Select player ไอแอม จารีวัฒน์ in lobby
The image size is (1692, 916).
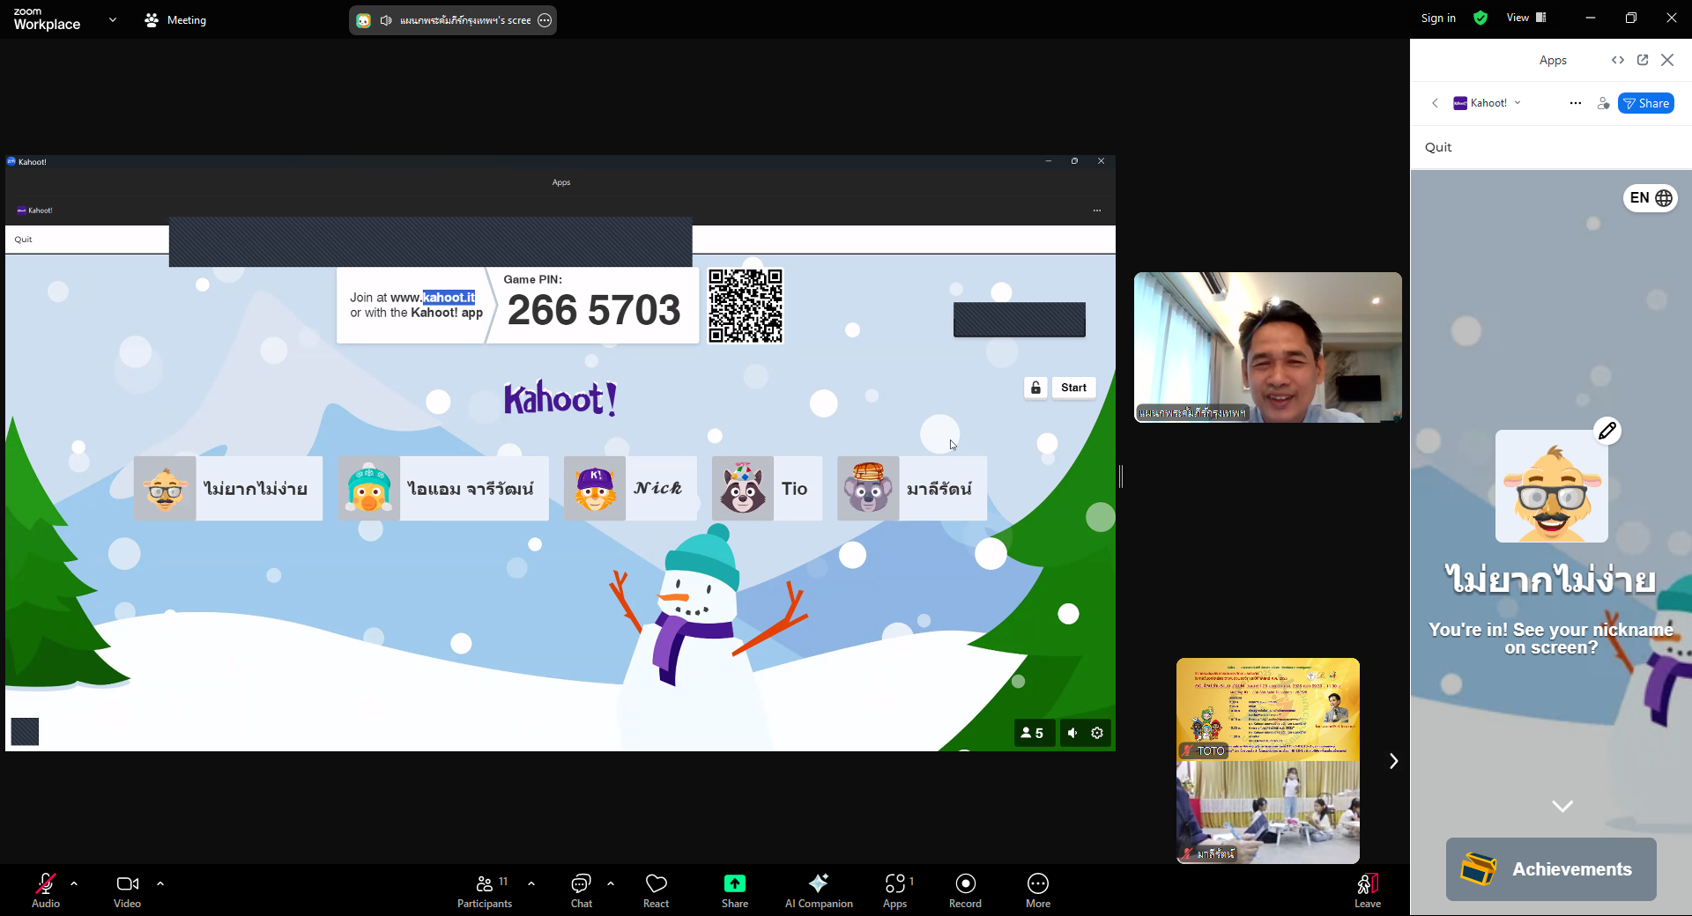point(443,488)
